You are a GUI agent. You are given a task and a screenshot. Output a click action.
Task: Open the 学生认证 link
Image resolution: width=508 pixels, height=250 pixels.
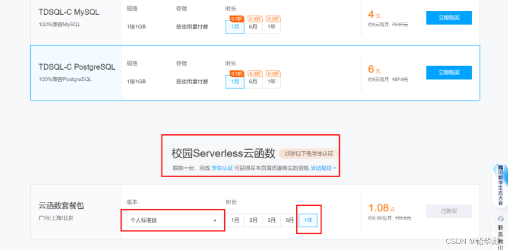click(x=222, y=168)
